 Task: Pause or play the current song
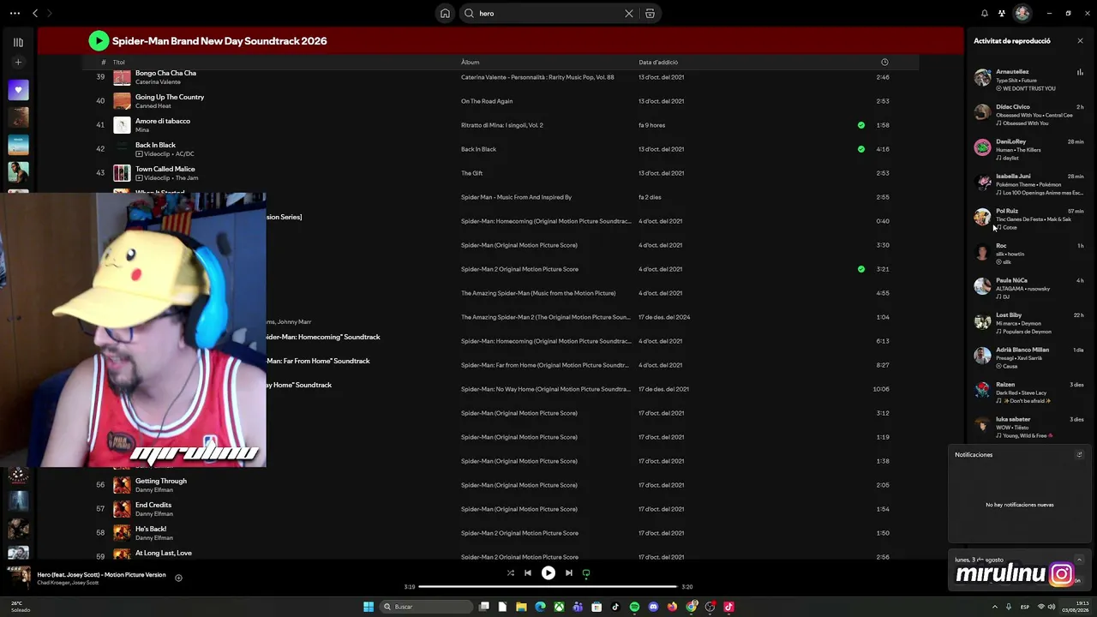point(548,573)
